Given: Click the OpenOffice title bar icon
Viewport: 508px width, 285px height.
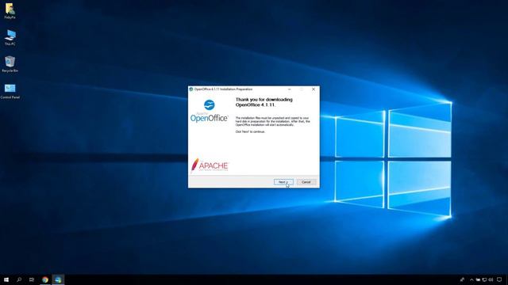Looking at the screenshot, I should click(191, 89).
